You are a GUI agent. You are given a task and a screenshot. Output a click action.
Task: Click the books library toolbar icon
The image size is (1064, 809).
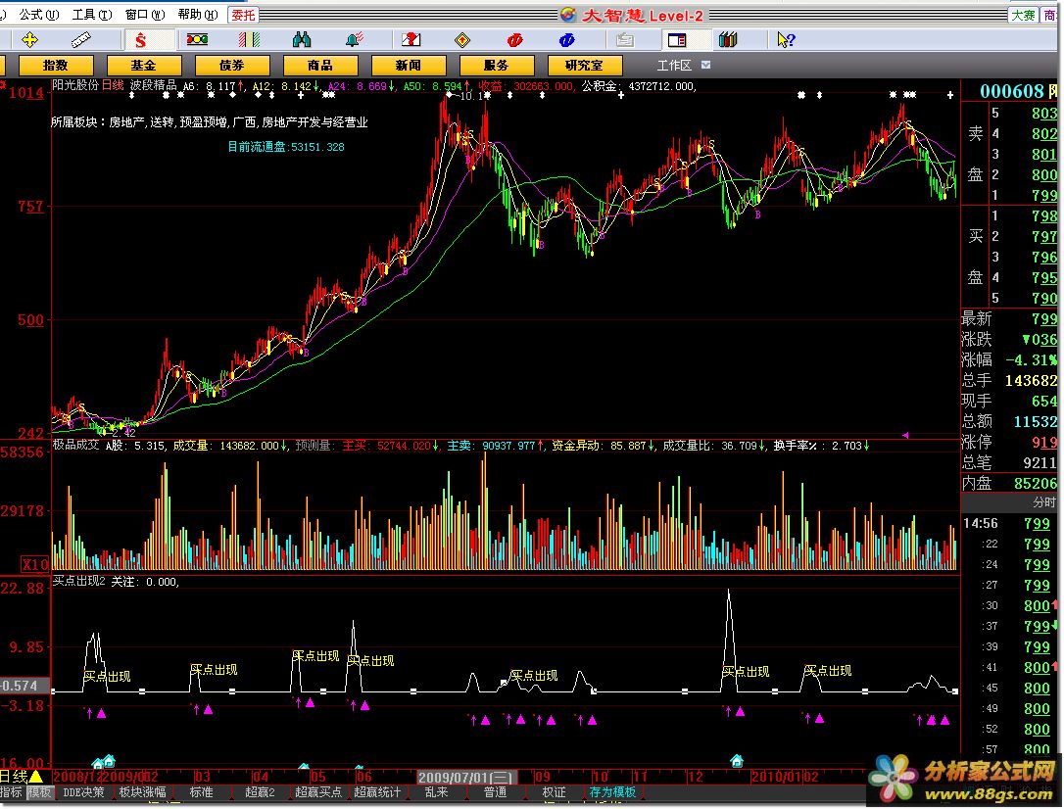[727, 40]
